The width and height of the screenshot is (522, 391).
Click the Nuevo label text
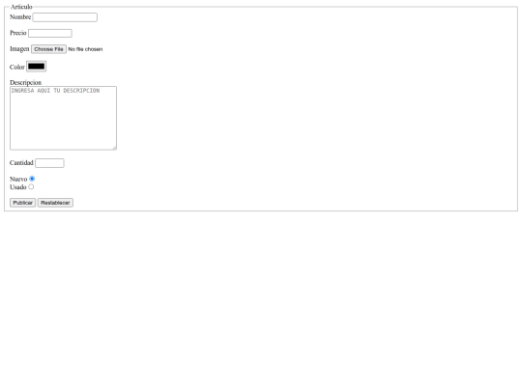[18, 180]
